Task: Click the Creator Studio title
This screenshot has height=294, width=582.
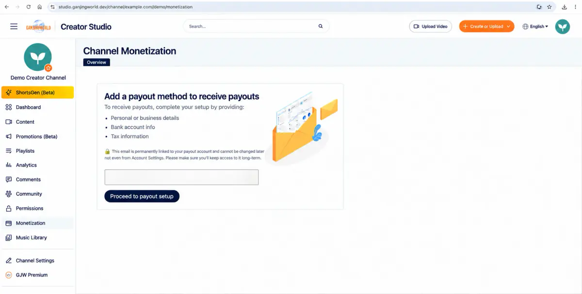Action: point(86,27)
